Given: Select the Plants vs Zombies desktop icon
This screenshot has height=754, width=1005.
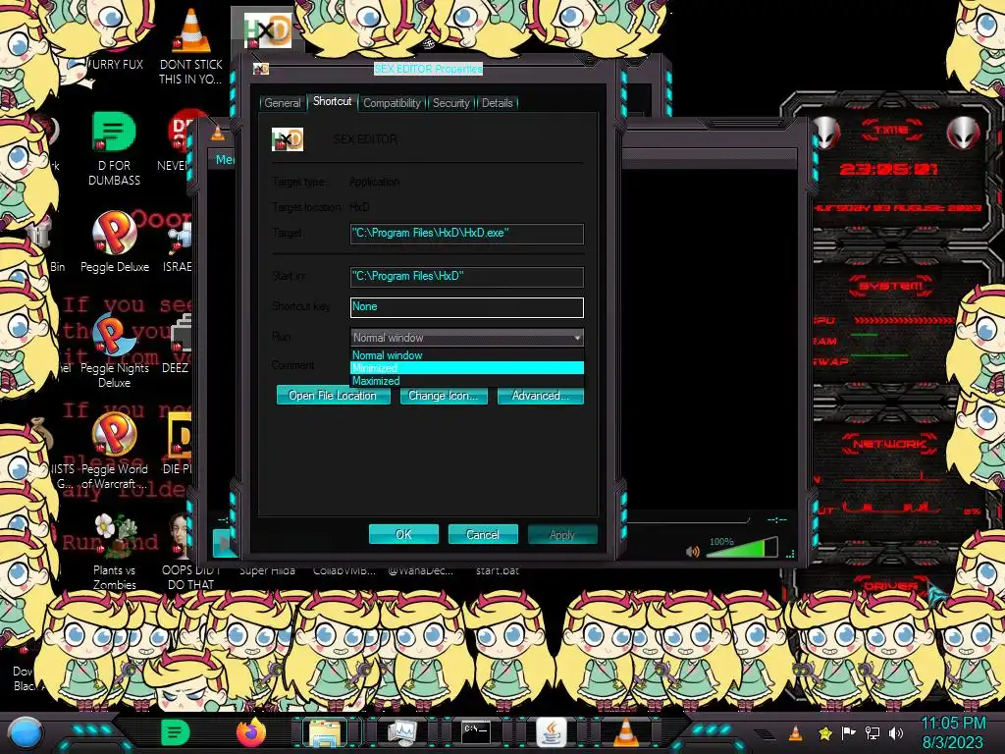Looking at the screenshot, I should (x=114, y=552).
